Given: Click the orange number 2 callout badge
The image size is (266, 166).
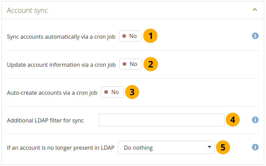Looking at the screenshot, I should (151, 64).
